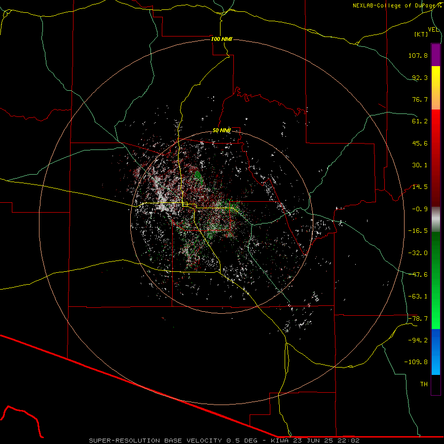Click the gray near-zero segment of color bar
Image resolution: width=444 pixels, height=444 pixels.
click(436, 220)
